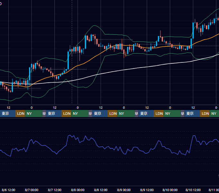
Task: Click the 8/10 12:00 date label
Action: click(193, 190)
